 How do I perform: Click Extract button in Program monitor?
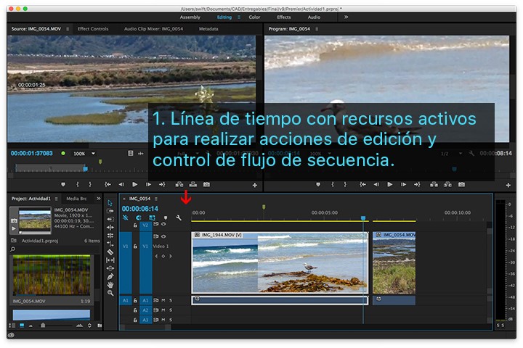(x=447, y=184)
